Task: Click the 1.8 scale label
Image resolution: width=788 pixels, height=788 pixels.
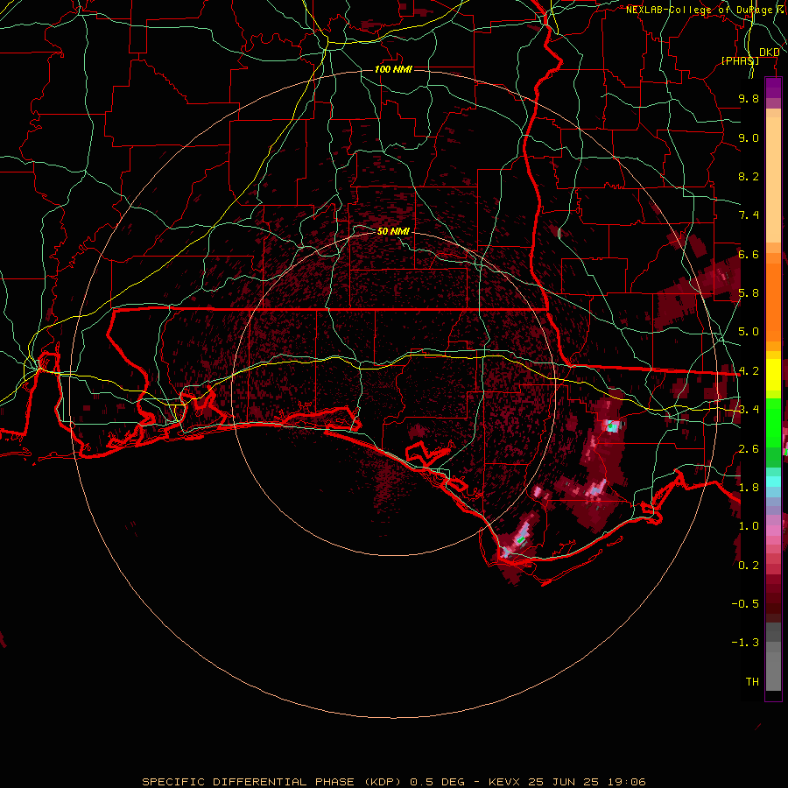Action: point(749,488)
